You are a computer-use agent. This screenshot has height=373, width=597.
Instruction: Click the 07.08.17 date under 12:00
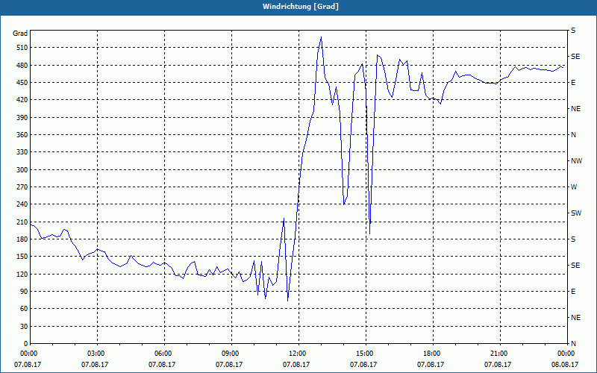296,365
